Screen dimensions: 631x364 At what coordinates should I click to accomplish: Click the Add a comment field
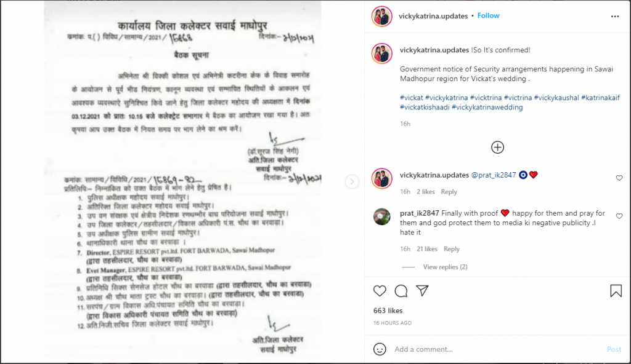(x=499, y=349)
